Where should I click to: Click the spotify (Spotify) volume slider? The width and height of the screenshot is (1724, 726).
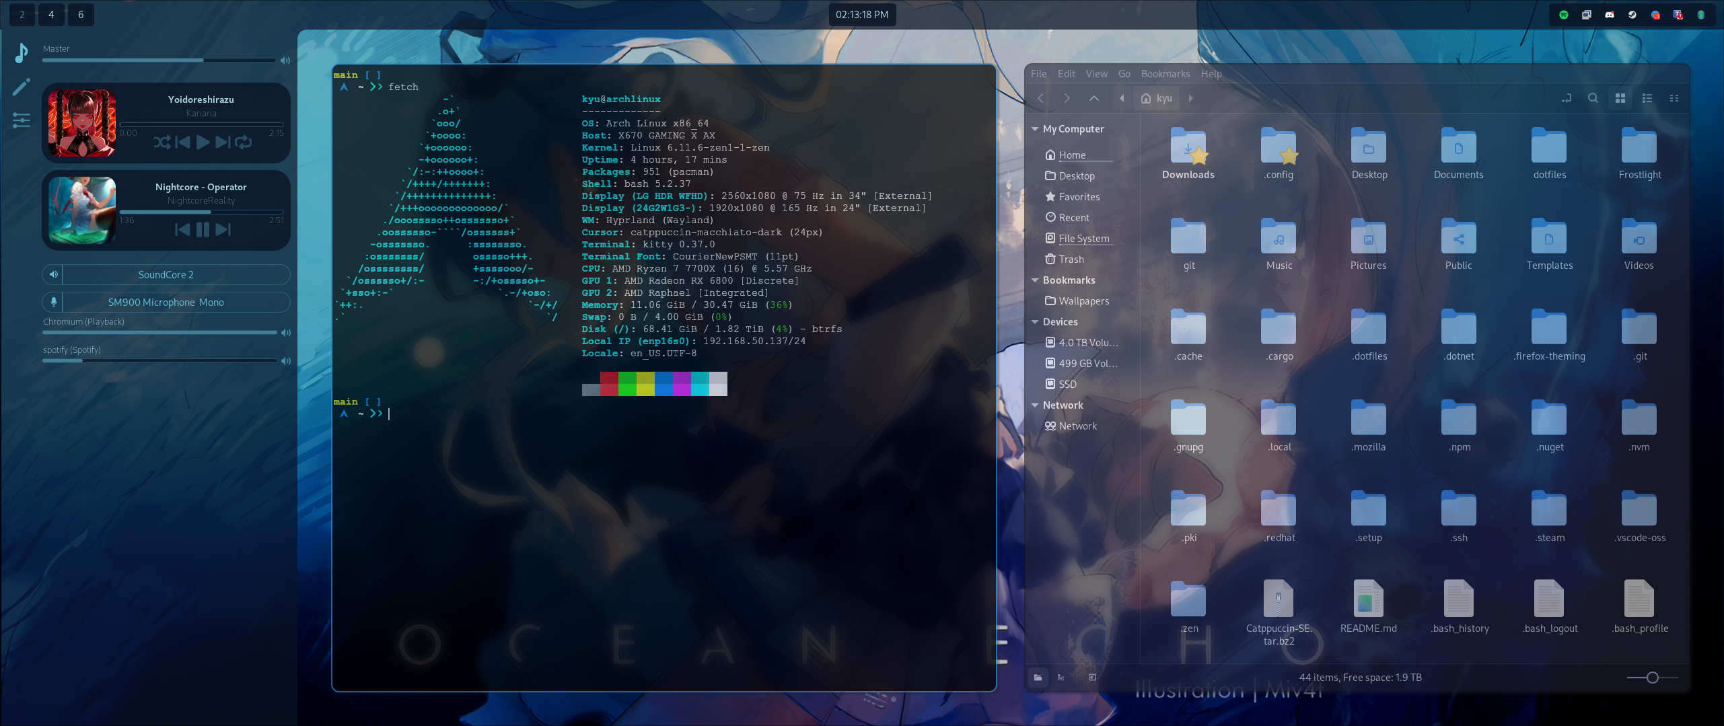tap(159, 361)
